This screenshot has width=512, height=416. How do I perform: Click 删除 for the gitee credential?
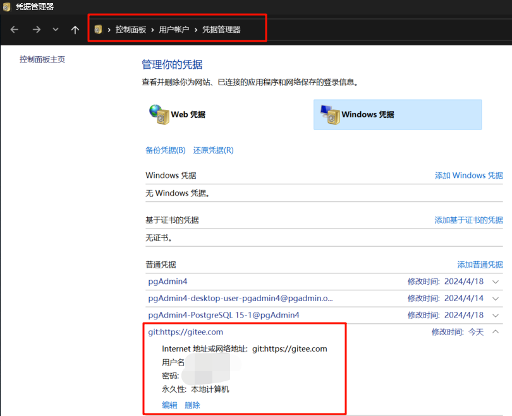(192, 405)
